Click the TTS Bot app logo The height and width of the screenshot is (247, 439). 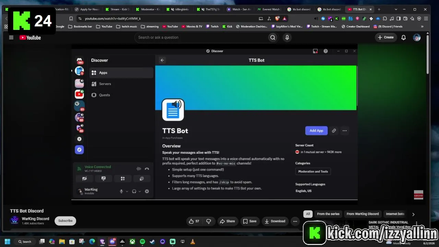173,110
